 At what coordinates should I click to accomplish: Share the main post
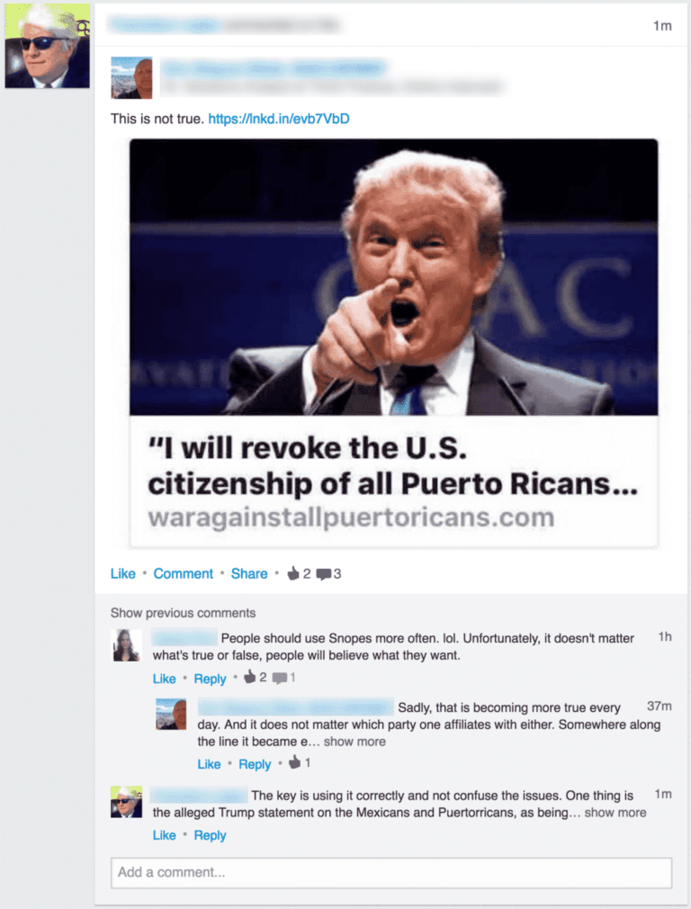click(x=249, y=573)
